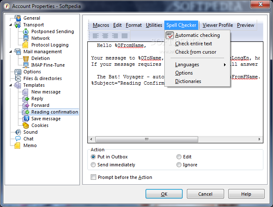Choose Check from cursor
This screenshot has width=273, height=207.
(x=197, y=52)
